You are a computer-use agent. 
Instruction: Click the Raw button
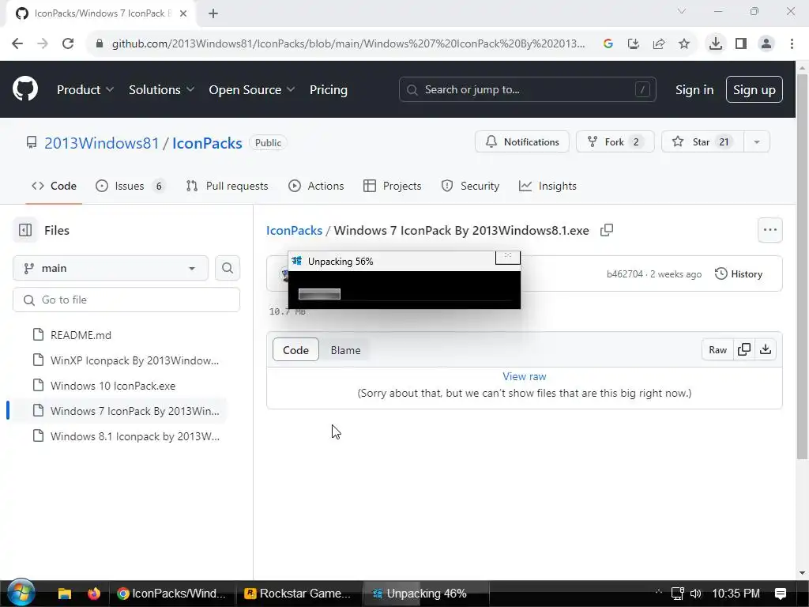click(717, 350)
